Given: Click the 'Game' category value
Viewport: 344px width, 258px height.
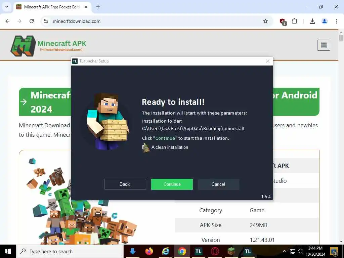Looking at the screenshot, I should [x=257, y=210].
